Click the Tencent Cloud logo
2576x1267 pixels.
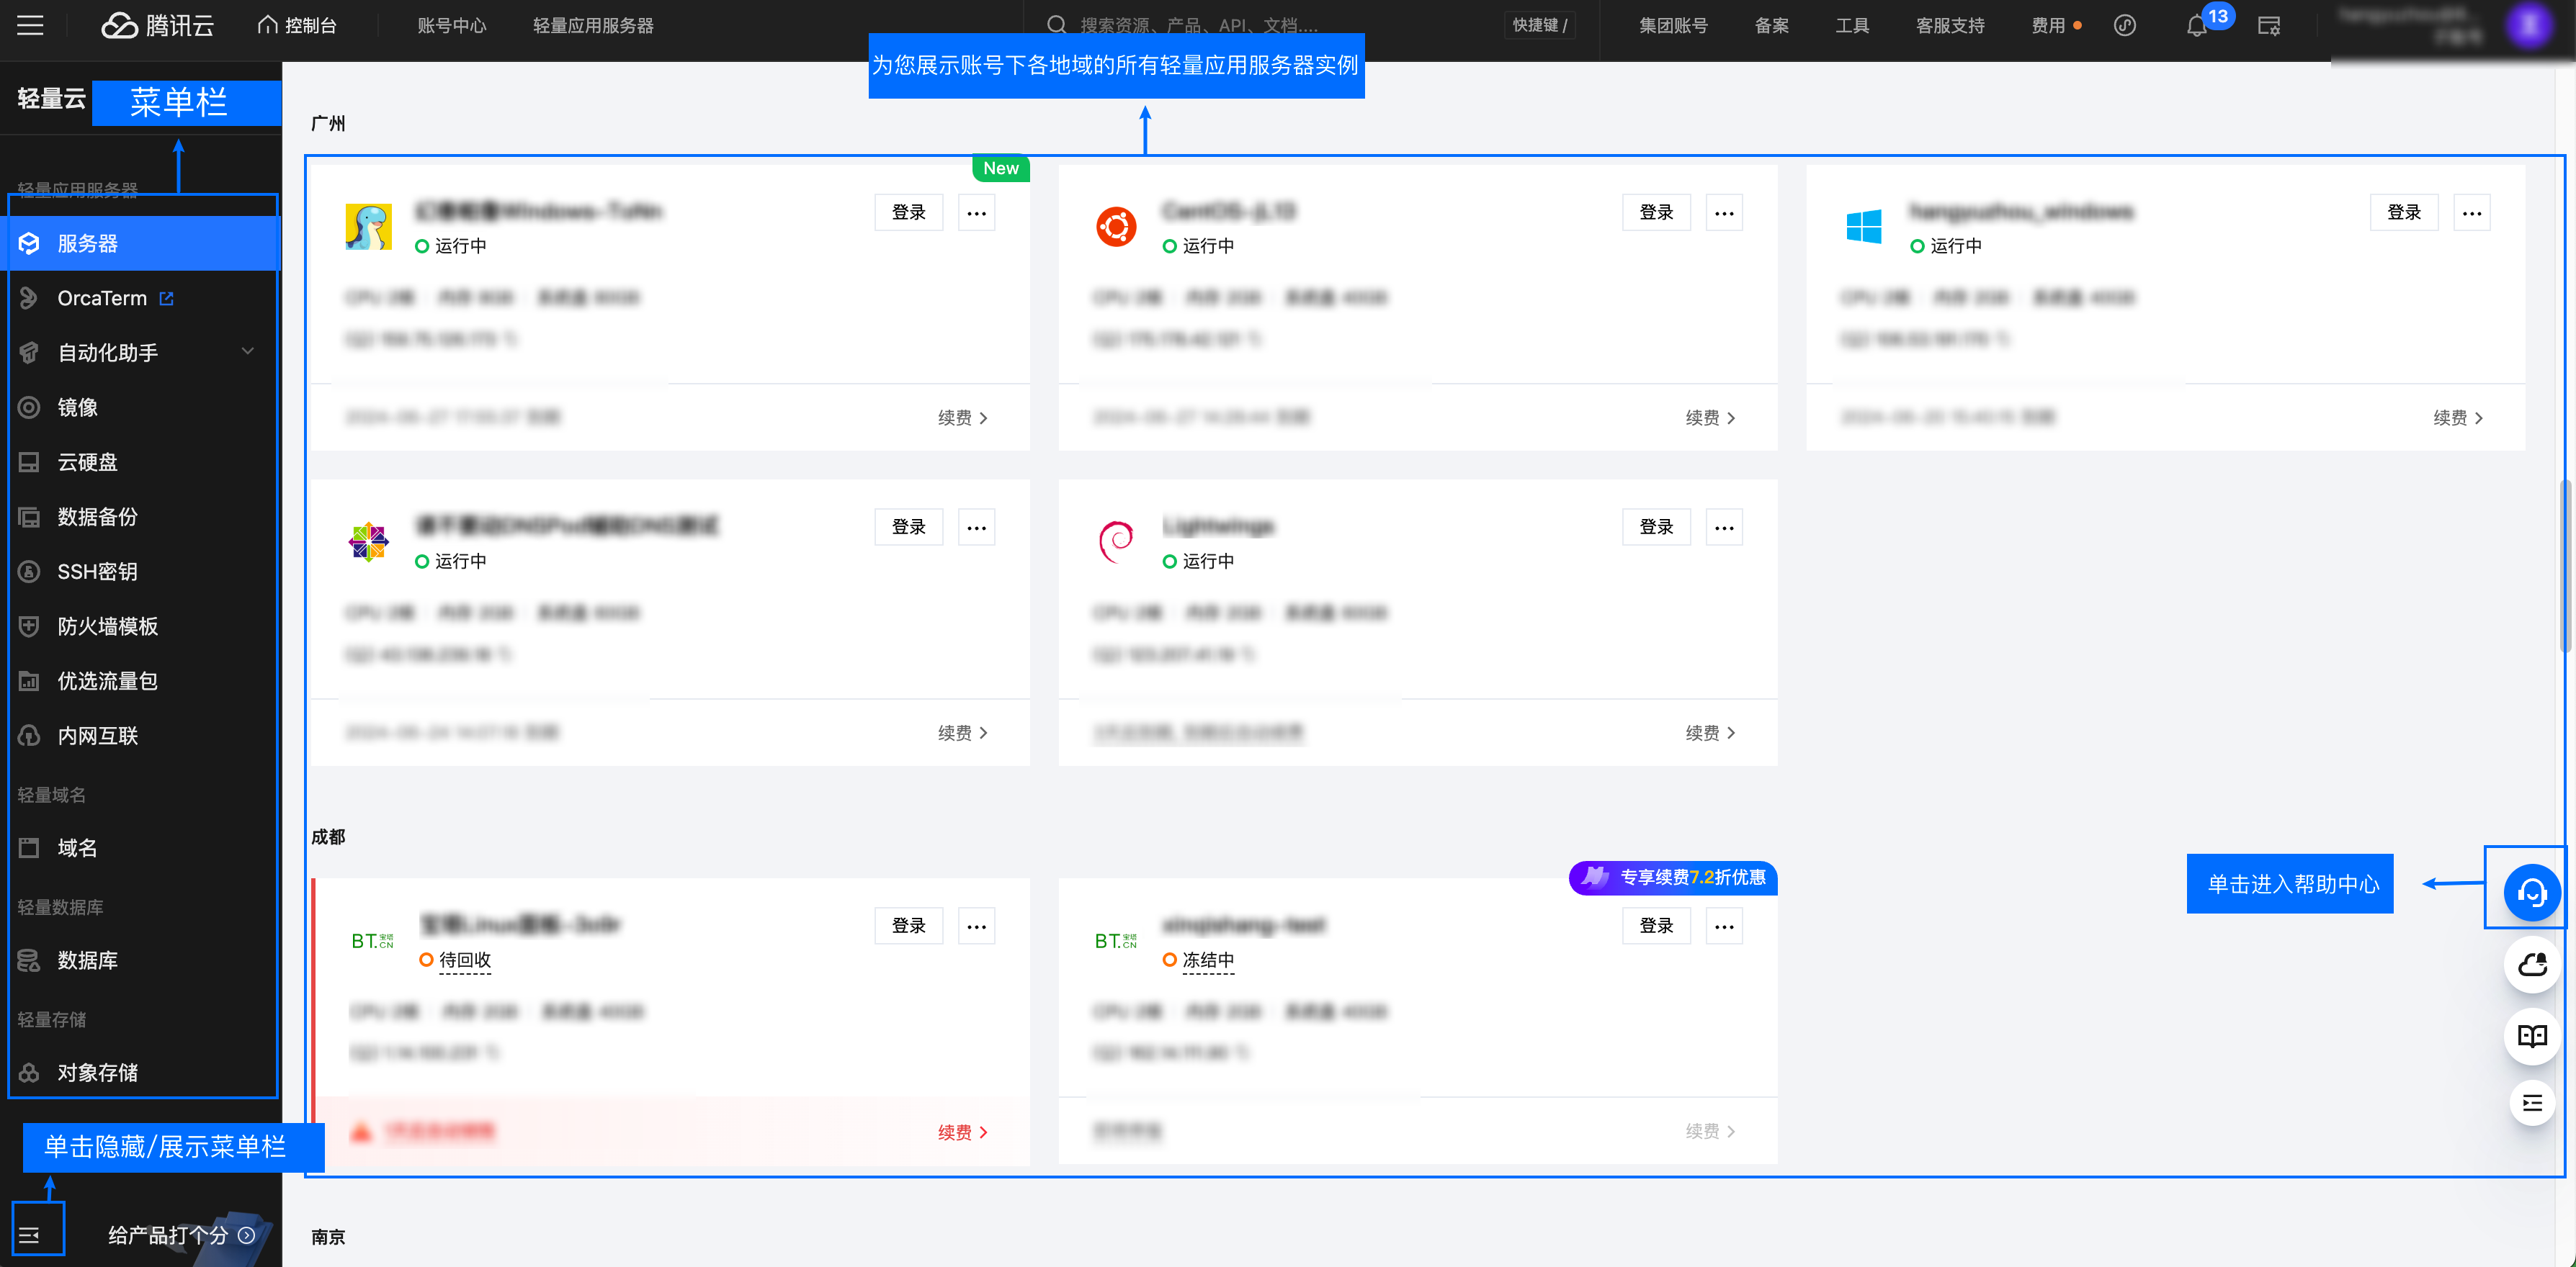pos(158,26)
